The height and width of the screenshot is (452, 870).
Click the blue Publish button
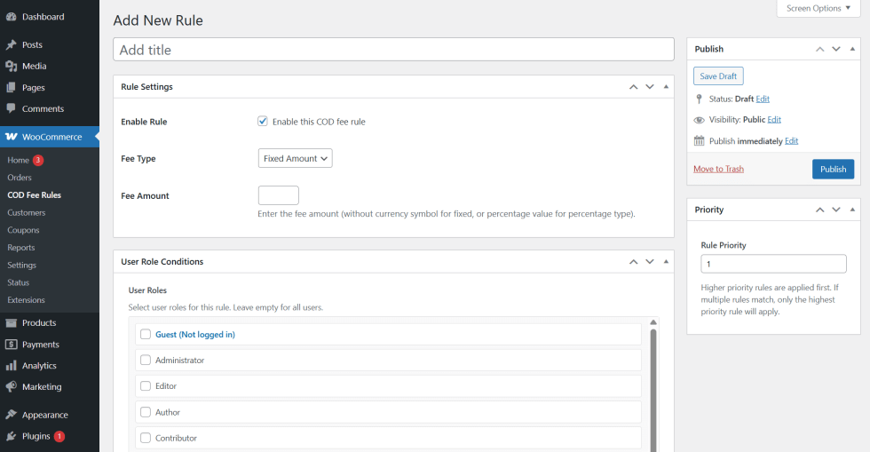click(832, 170)
